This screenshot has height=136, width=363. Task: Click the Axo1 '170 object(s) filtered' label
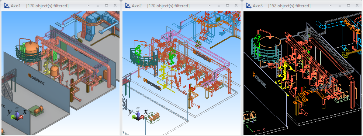coord(48,6)
